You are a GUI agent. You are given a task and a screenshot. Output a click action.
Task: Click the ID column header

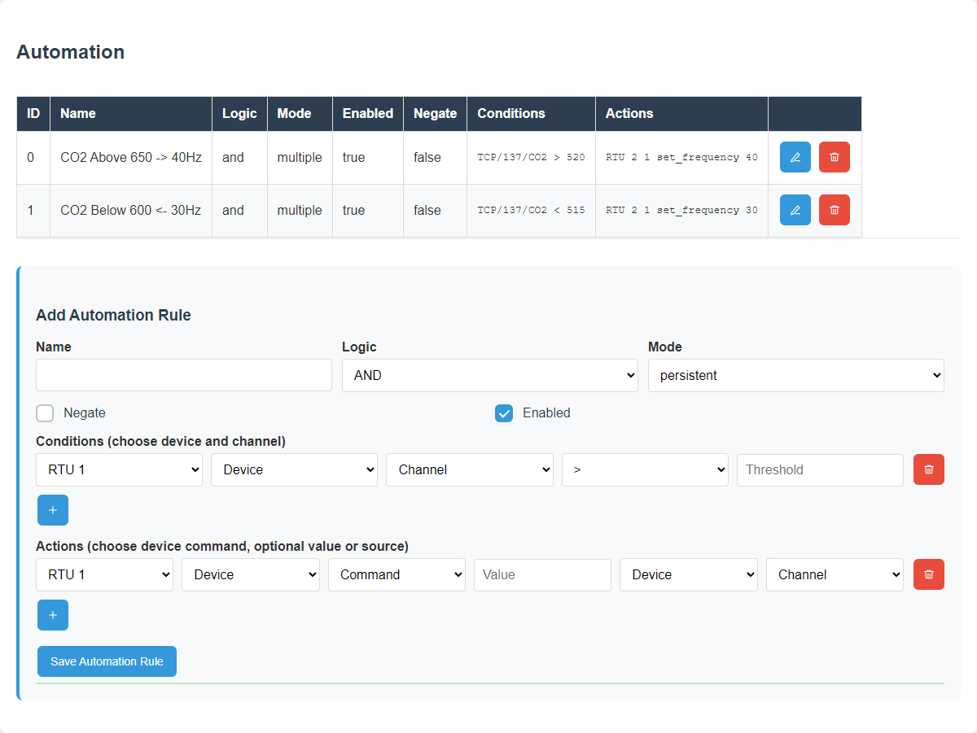click(33, 114)
